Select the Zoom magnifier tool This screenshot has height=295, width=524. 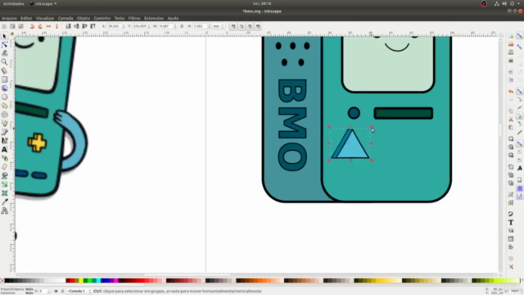4,62
